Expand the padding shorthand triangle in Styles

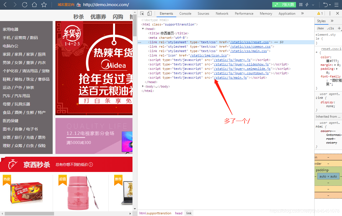click(x=337, y=69)
